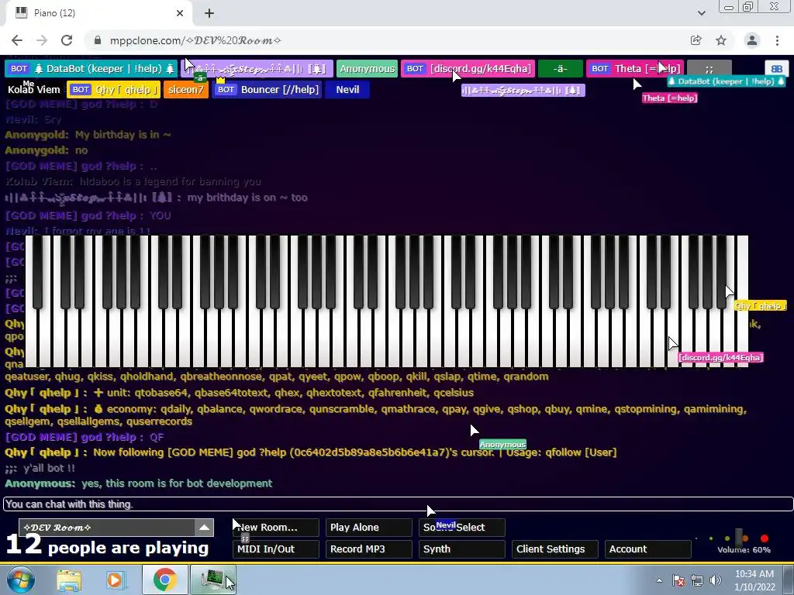
Task: Focus the chat message input field
Action: (398, 504)
